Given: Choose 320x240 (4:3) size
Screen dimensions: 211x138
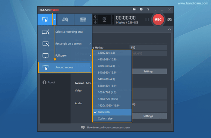Looking at the screenshot, I should [x=112, y=53].
